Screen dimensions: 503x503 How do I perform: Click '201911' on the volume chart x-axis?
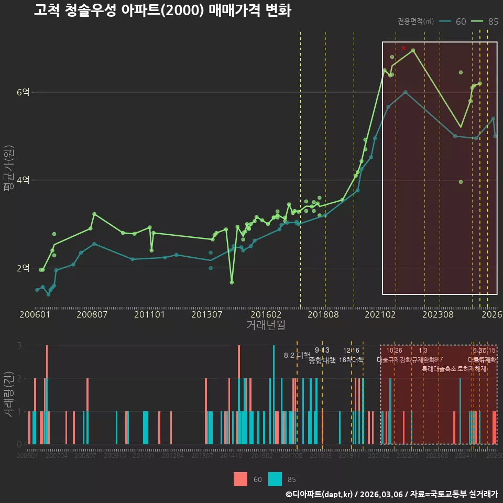(349, 455)
